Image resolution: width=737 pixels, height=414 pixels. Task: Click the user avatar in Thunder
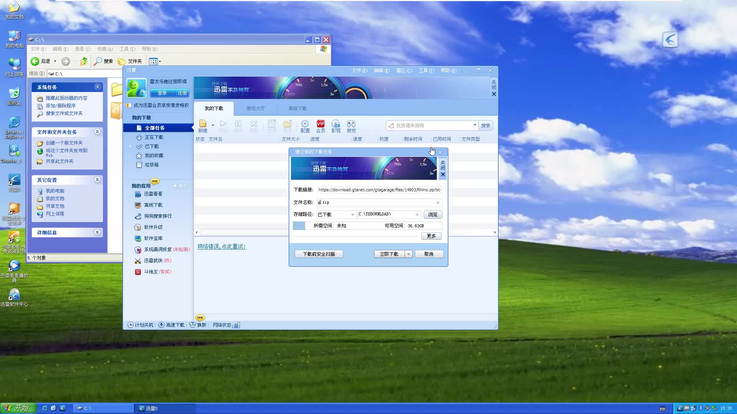(136, 88)
